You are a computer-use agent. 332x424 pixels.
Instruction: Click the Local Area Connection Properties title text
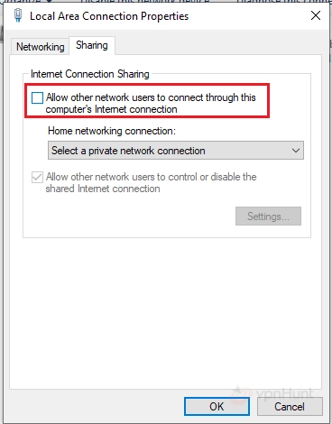tap(109, 16)
